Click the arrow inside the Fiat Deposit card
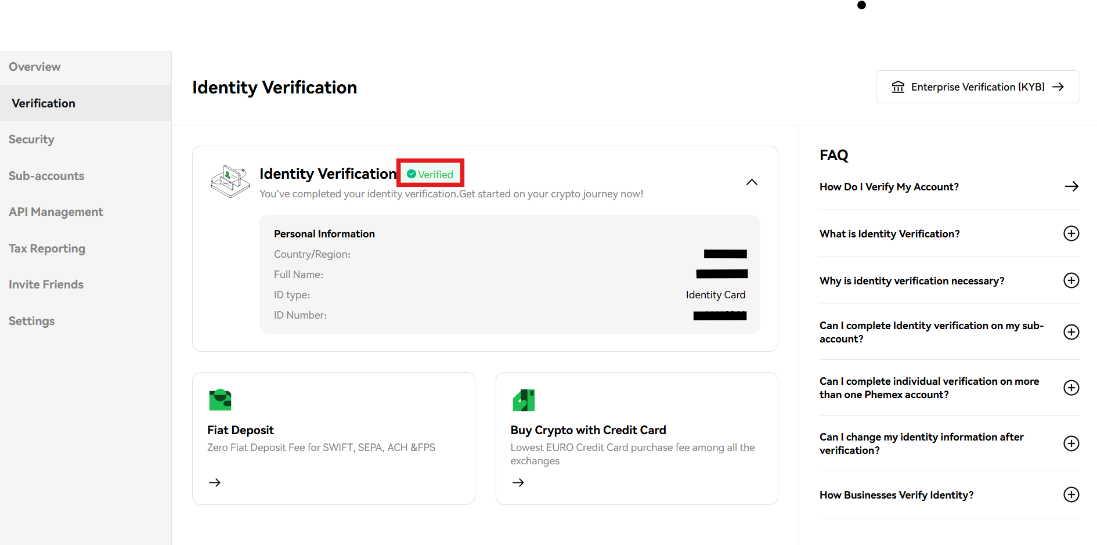This screenshot has height=545, width=1097. [214, 482]
